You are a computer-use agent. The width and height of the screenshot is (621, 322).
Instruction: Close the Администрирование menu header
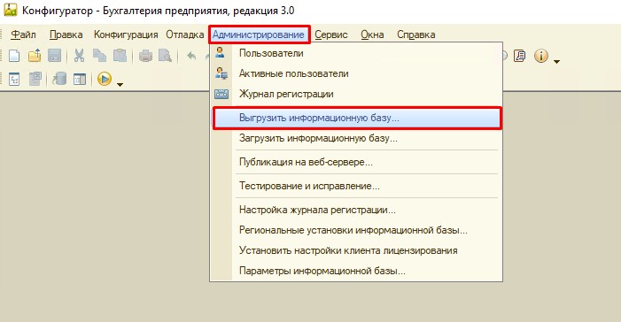(259, 34)
